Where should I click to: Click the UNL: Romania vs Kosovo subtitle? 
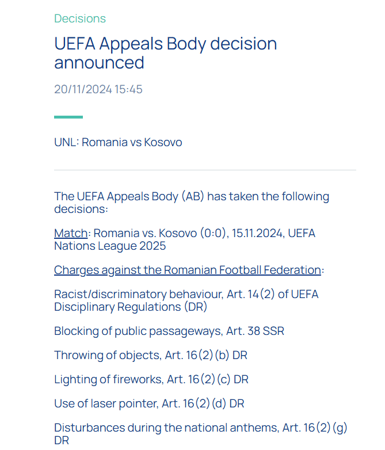(118, 142)
